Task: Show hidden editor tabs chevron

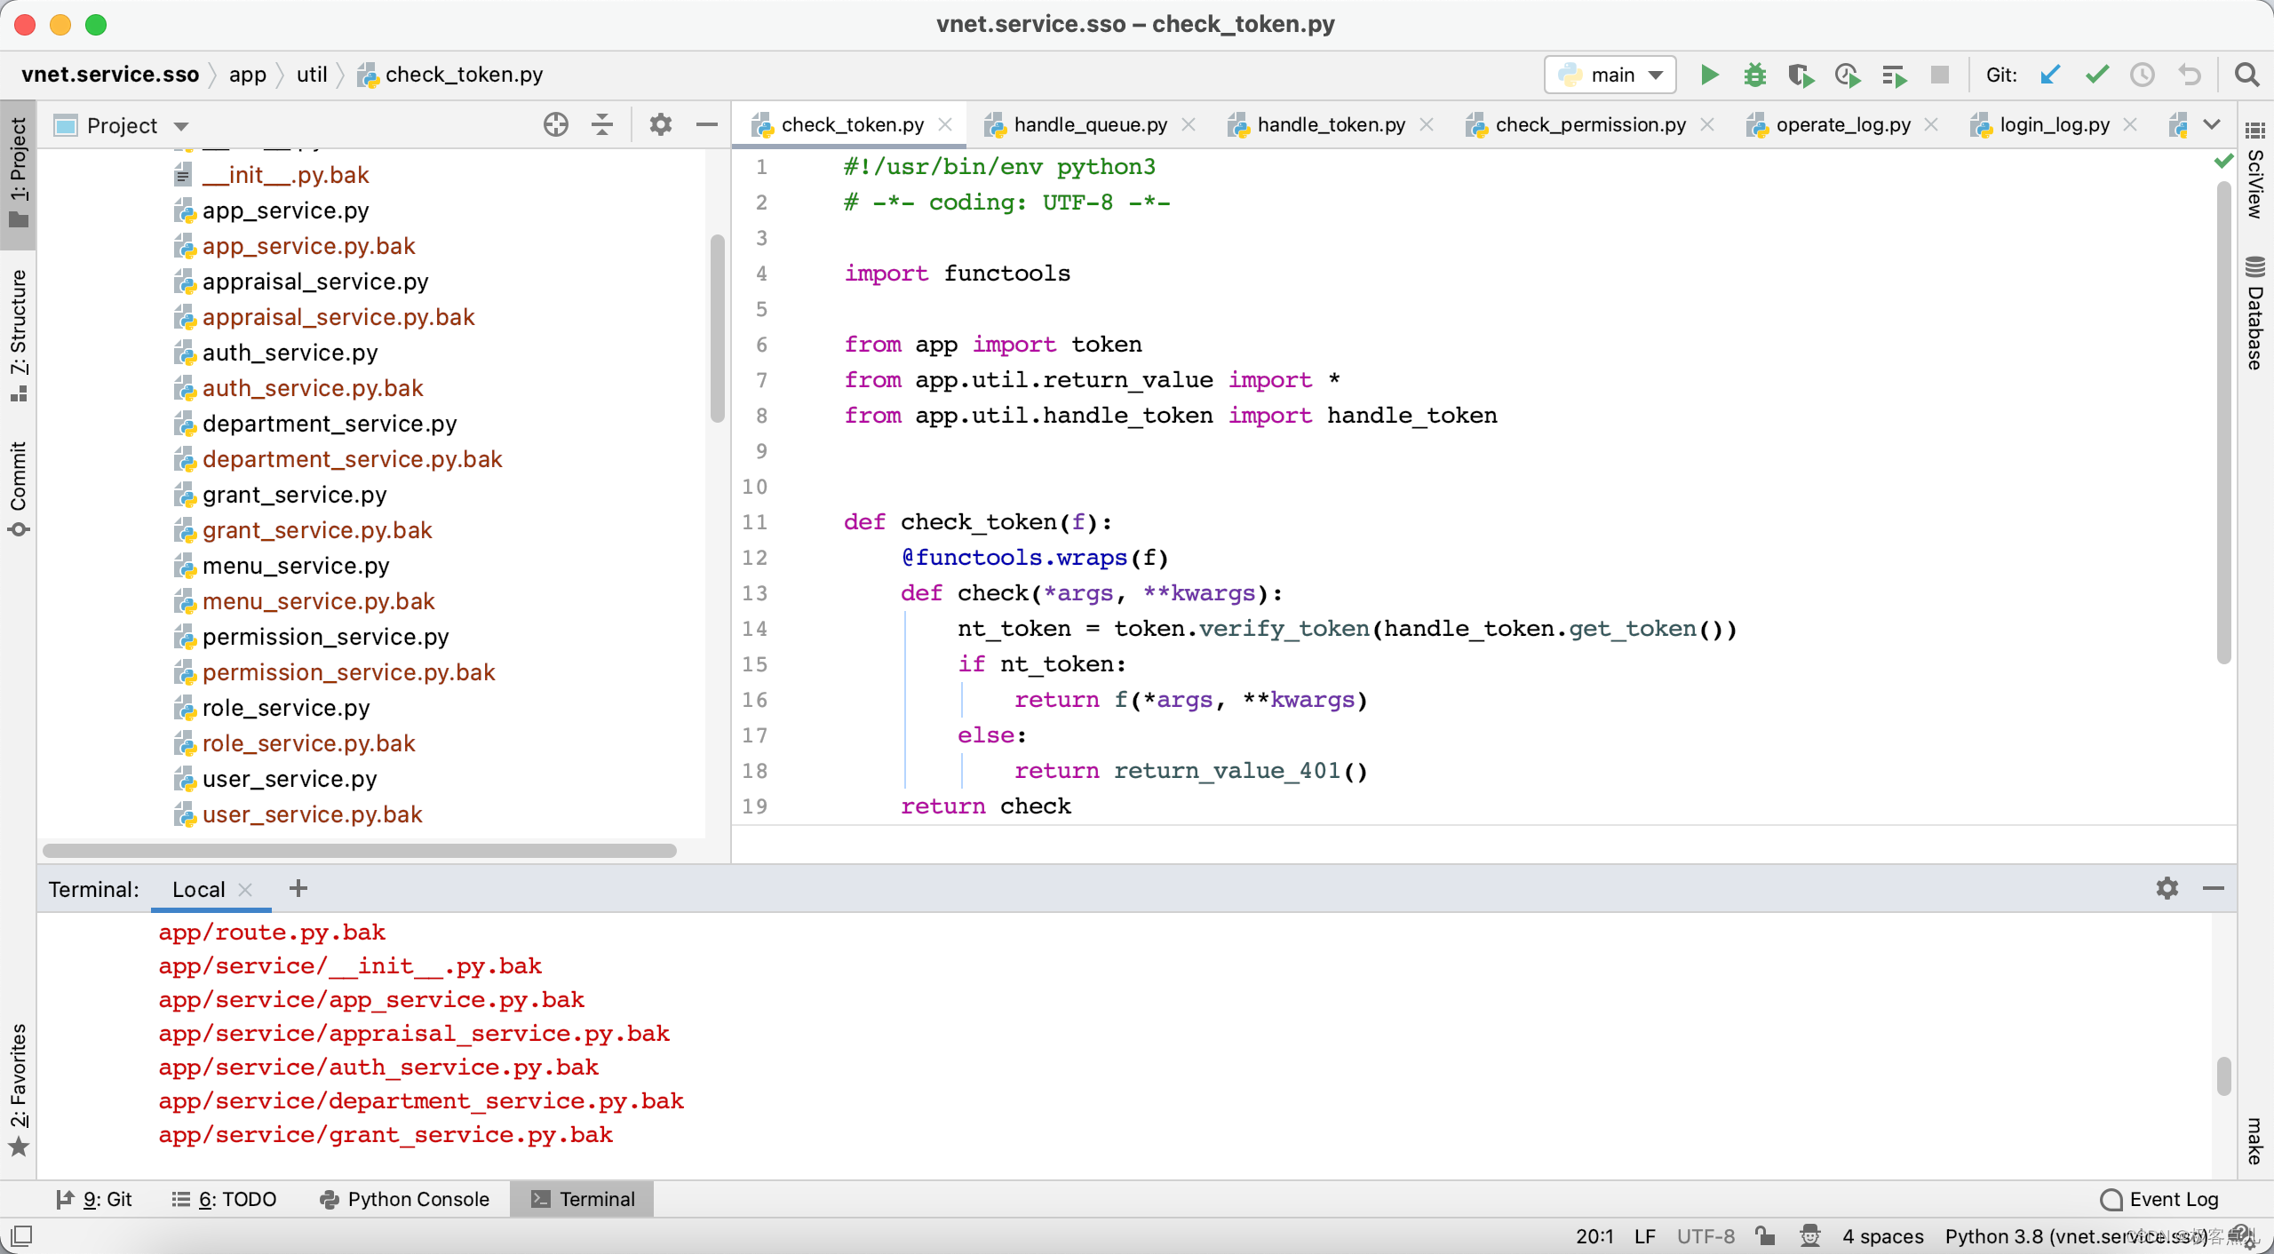Action: (2213, 125)
